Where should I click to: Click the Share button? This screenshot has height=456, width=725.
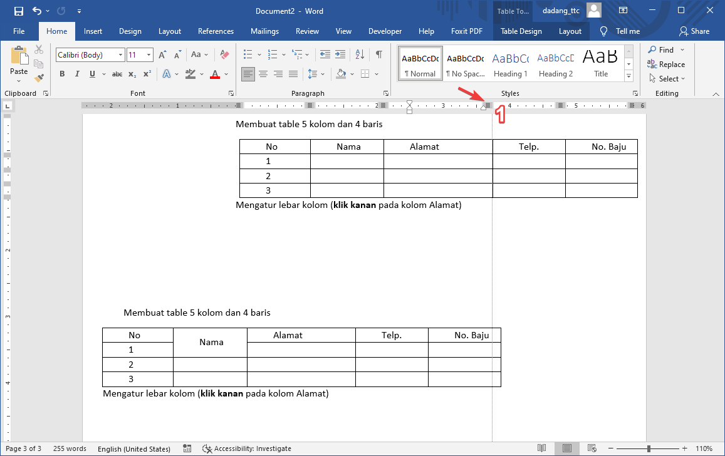694,31
